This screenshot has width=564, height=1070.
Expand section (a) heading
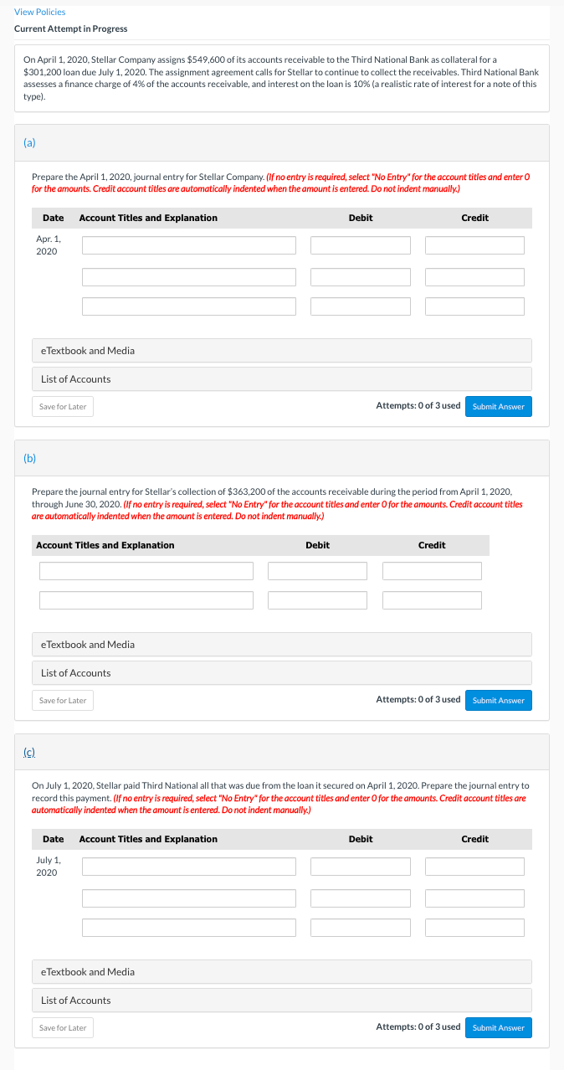click(28, 142)
